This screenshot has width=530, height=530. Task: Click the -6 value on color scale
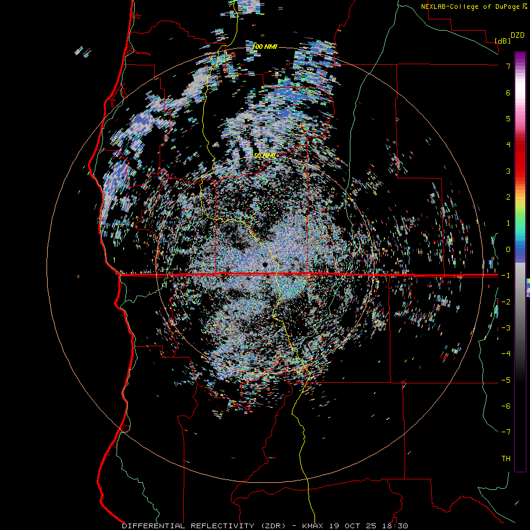tap(506, 406)
